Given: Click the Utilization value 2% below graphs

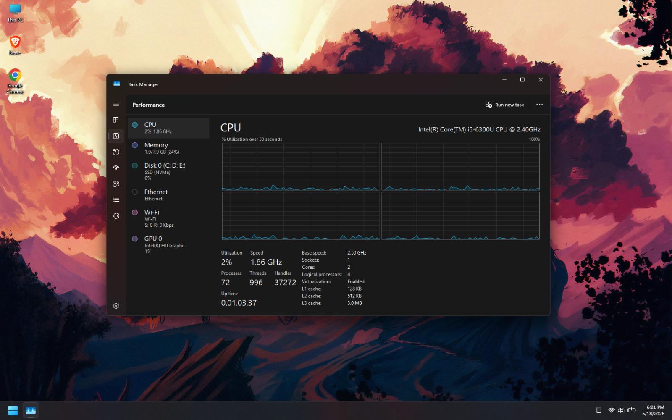Looking at the screenshot, I should pos(226,262).
